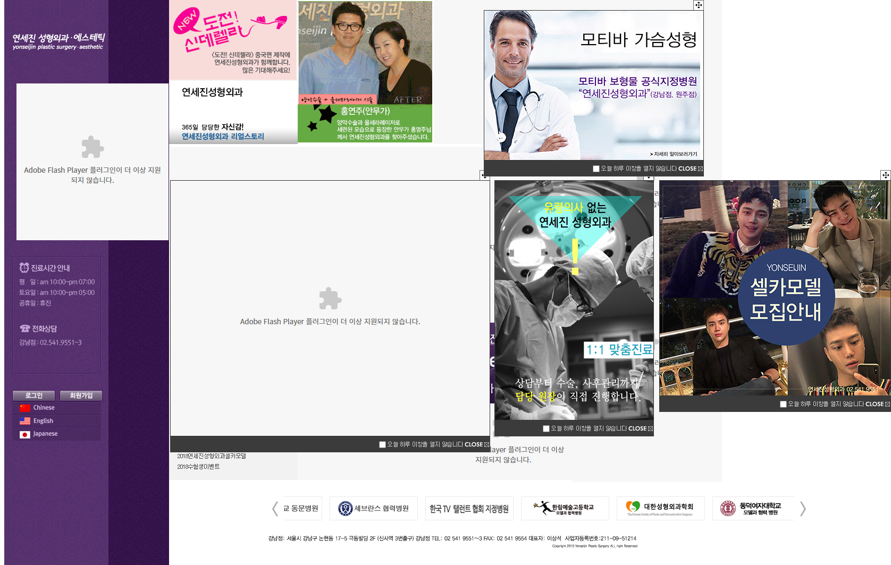Click the phone number 02.541.9551~3
The width and height of the screenshot is (891, 565).
coord(61,343)
